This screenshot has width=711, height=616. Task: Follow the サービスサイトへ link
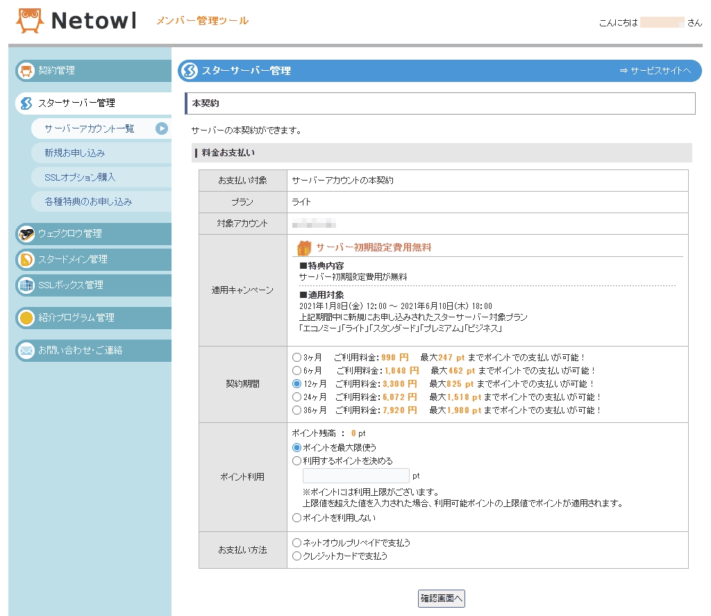point(655,71)
